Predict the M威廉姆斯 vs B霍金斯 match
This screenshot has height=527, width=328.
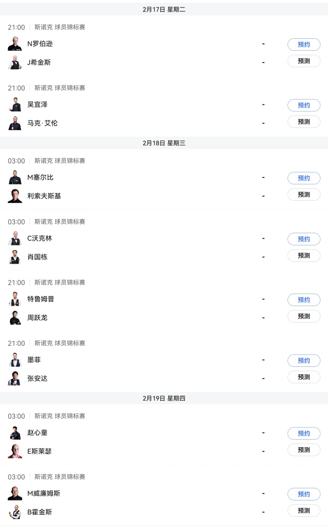pos(304,511)
